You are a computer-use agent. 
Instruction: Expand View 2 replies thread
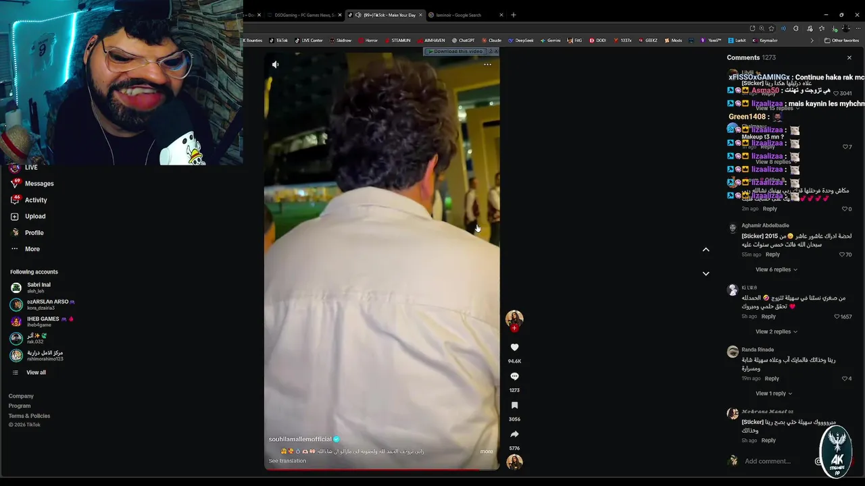pyautogui.click(x=776, y=331)
